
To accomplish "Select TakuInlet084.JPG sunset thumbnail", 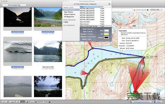I will click(18, 17).
